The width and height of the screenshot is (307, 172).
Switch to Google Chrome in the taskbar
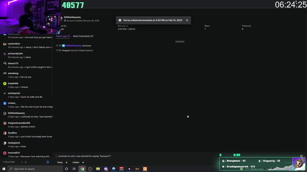[82, 169]
